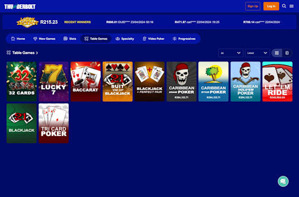Launch Caribbean Hold'em Poker
The height and width of the screenshot is (197, 299).
point(245,82)
